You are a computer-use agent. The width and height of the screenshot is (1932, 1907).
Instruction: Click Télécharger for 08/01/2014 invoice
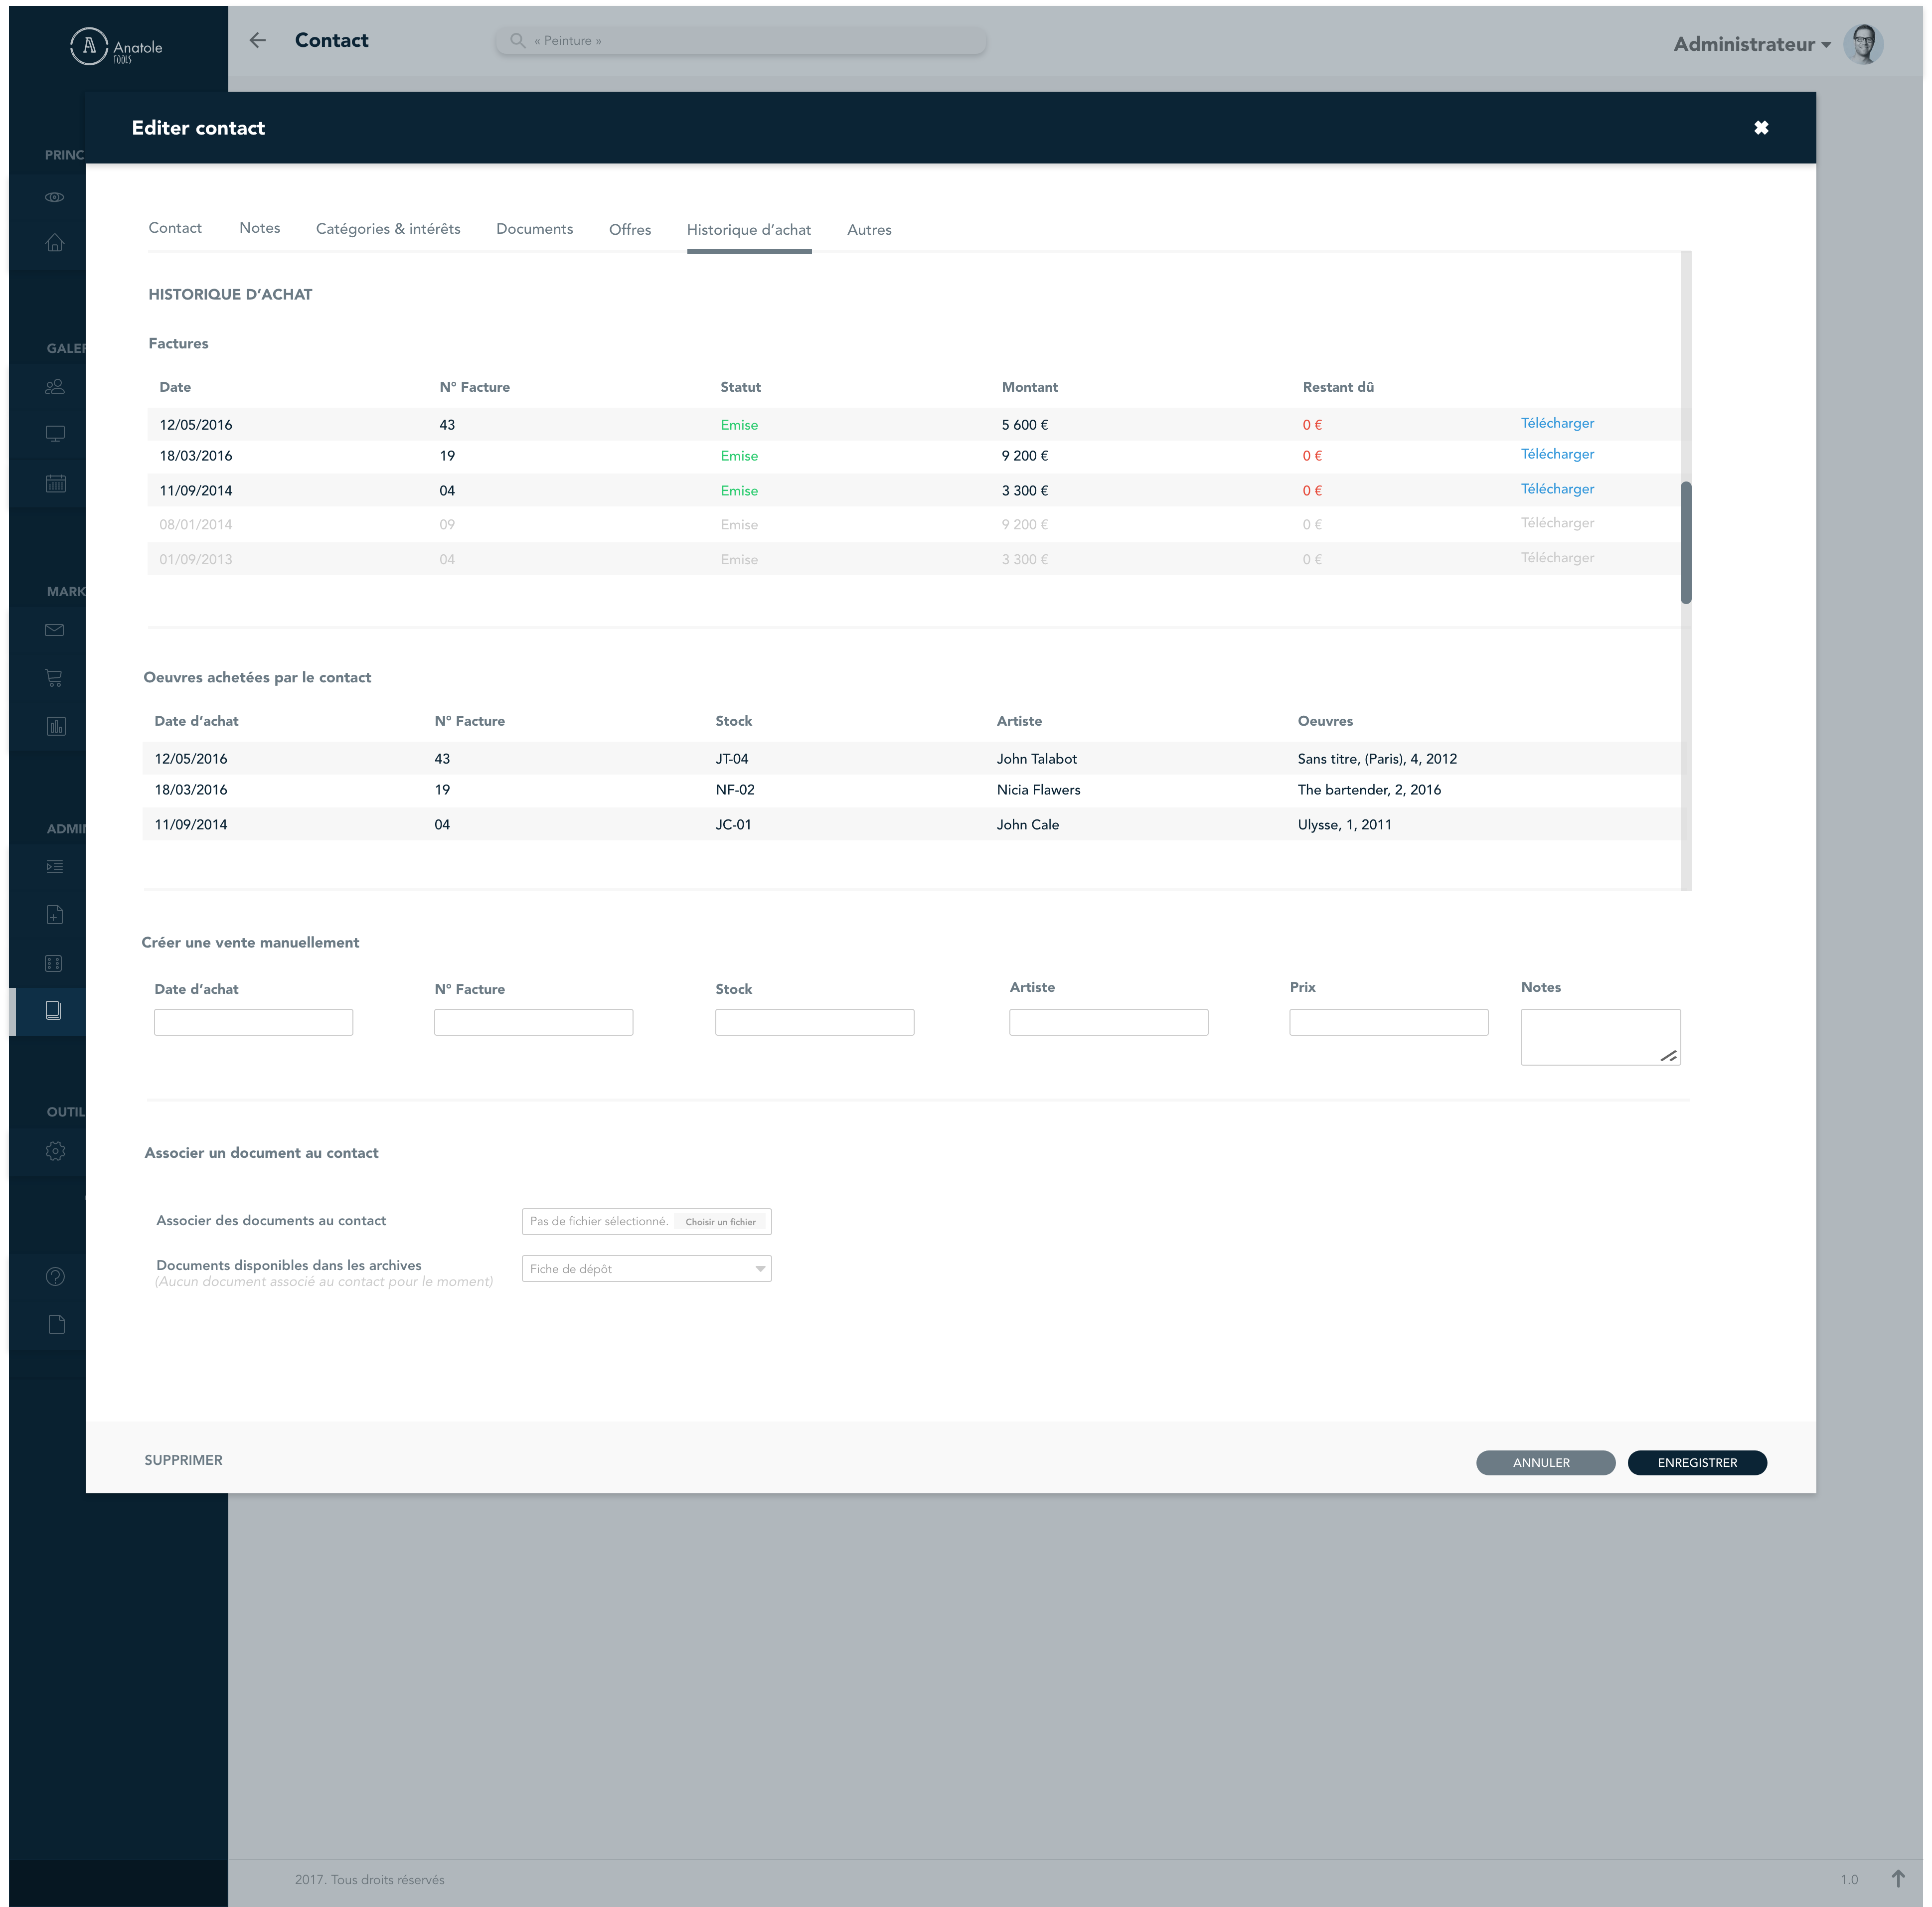point(1557,523)
